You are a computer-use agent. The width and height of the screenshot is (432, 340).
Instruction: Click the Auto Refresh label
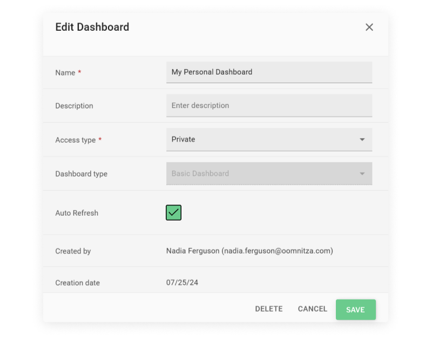click(x=77, y=213)
